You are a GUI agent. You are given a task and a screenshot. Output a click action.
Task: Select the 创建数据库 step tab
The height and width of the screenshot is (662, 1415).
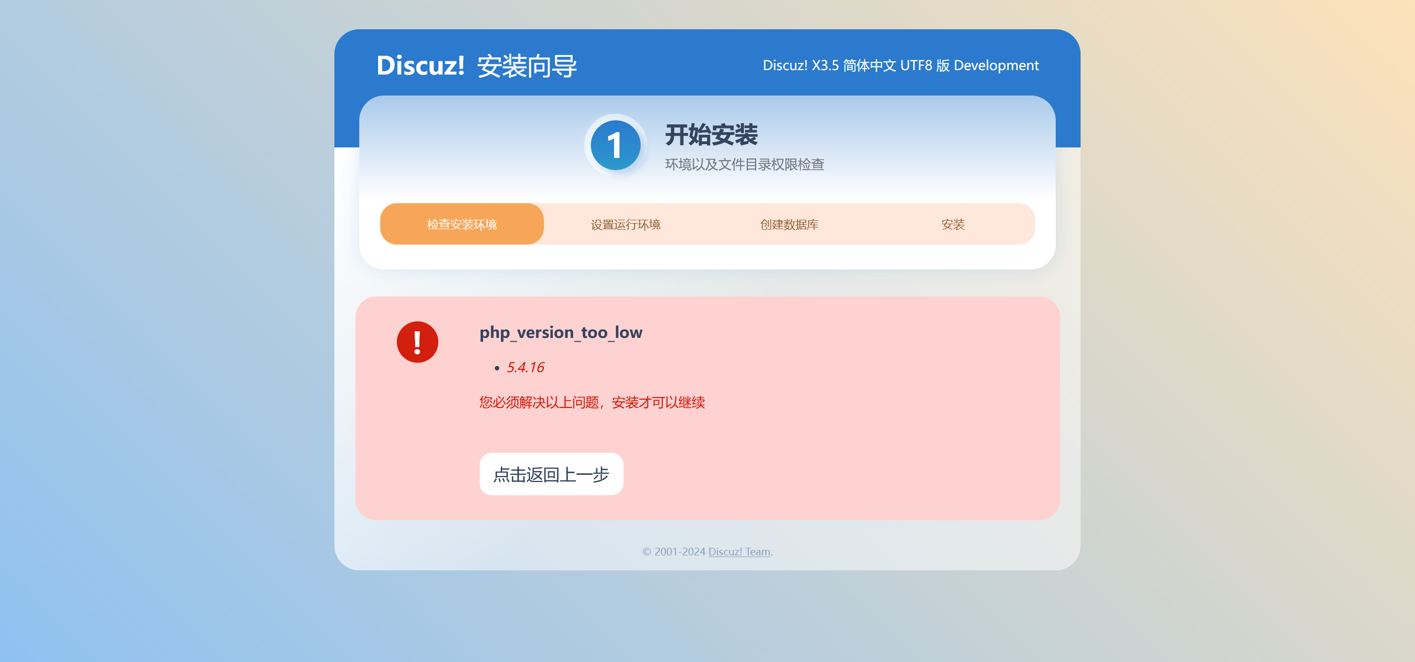coord(789,224)
